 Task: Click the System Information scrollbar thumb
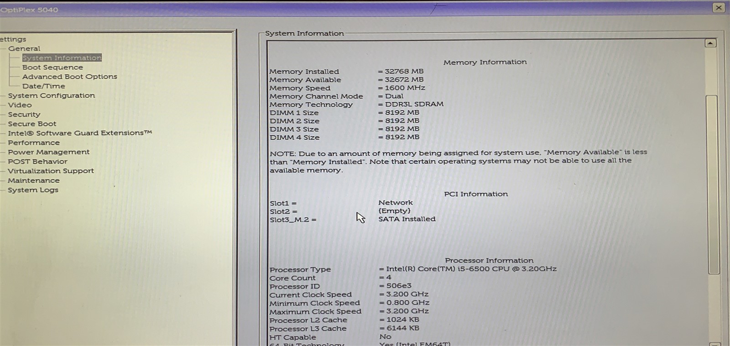click(712, 183)
